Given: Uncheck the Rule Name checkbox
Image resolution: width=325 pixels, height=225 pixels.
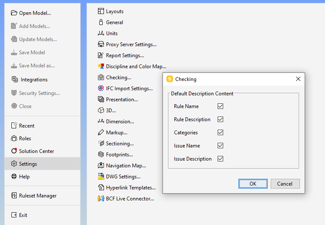Looking at the screenshot, I should (x=220, y=106).
